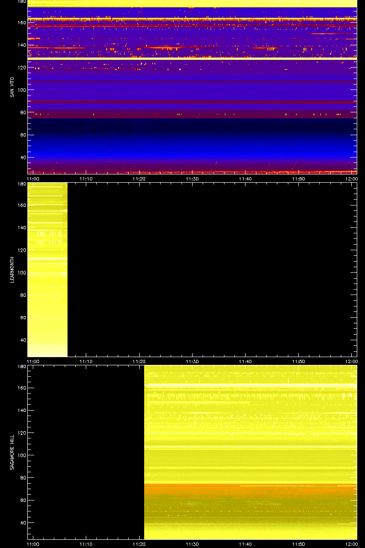This screenshot has height=548, width=365.
Task: Click the 80 frequency tick on Sagamore Hill axis
Action: 23,478
